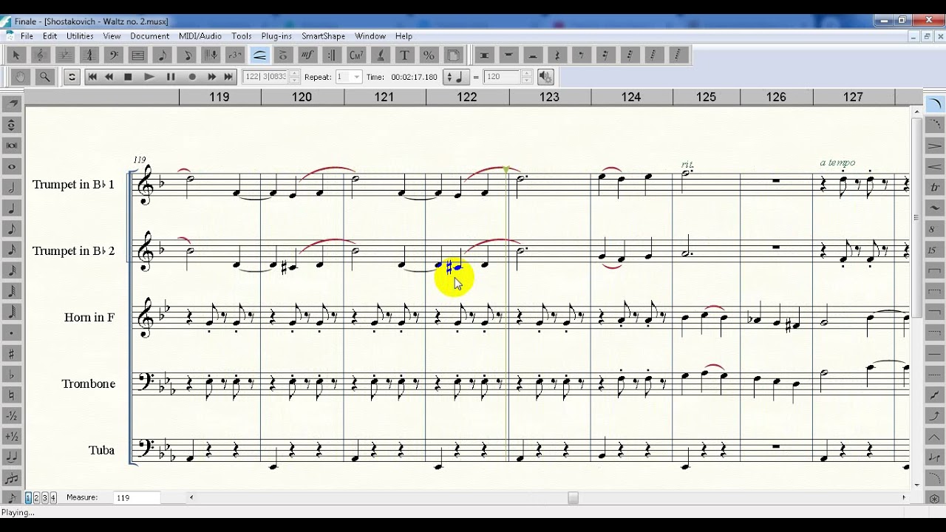The width and height of the screenshot is (946, 532).
Task: Open the Plug-ins menu
Action: (276, 35)
